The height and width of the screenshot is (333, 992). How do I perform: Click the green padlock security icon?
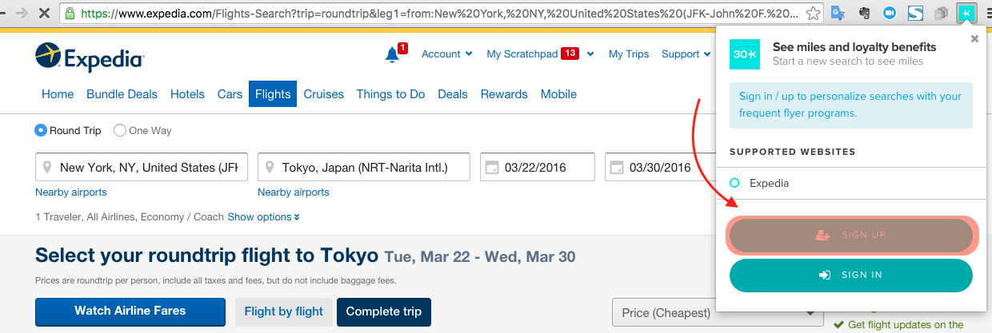(71, 14)
